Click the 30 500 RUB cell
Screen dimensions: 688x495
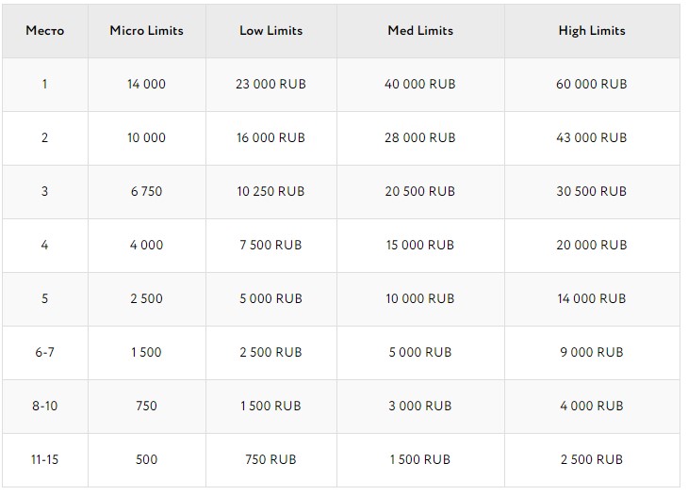click(591, 191)
